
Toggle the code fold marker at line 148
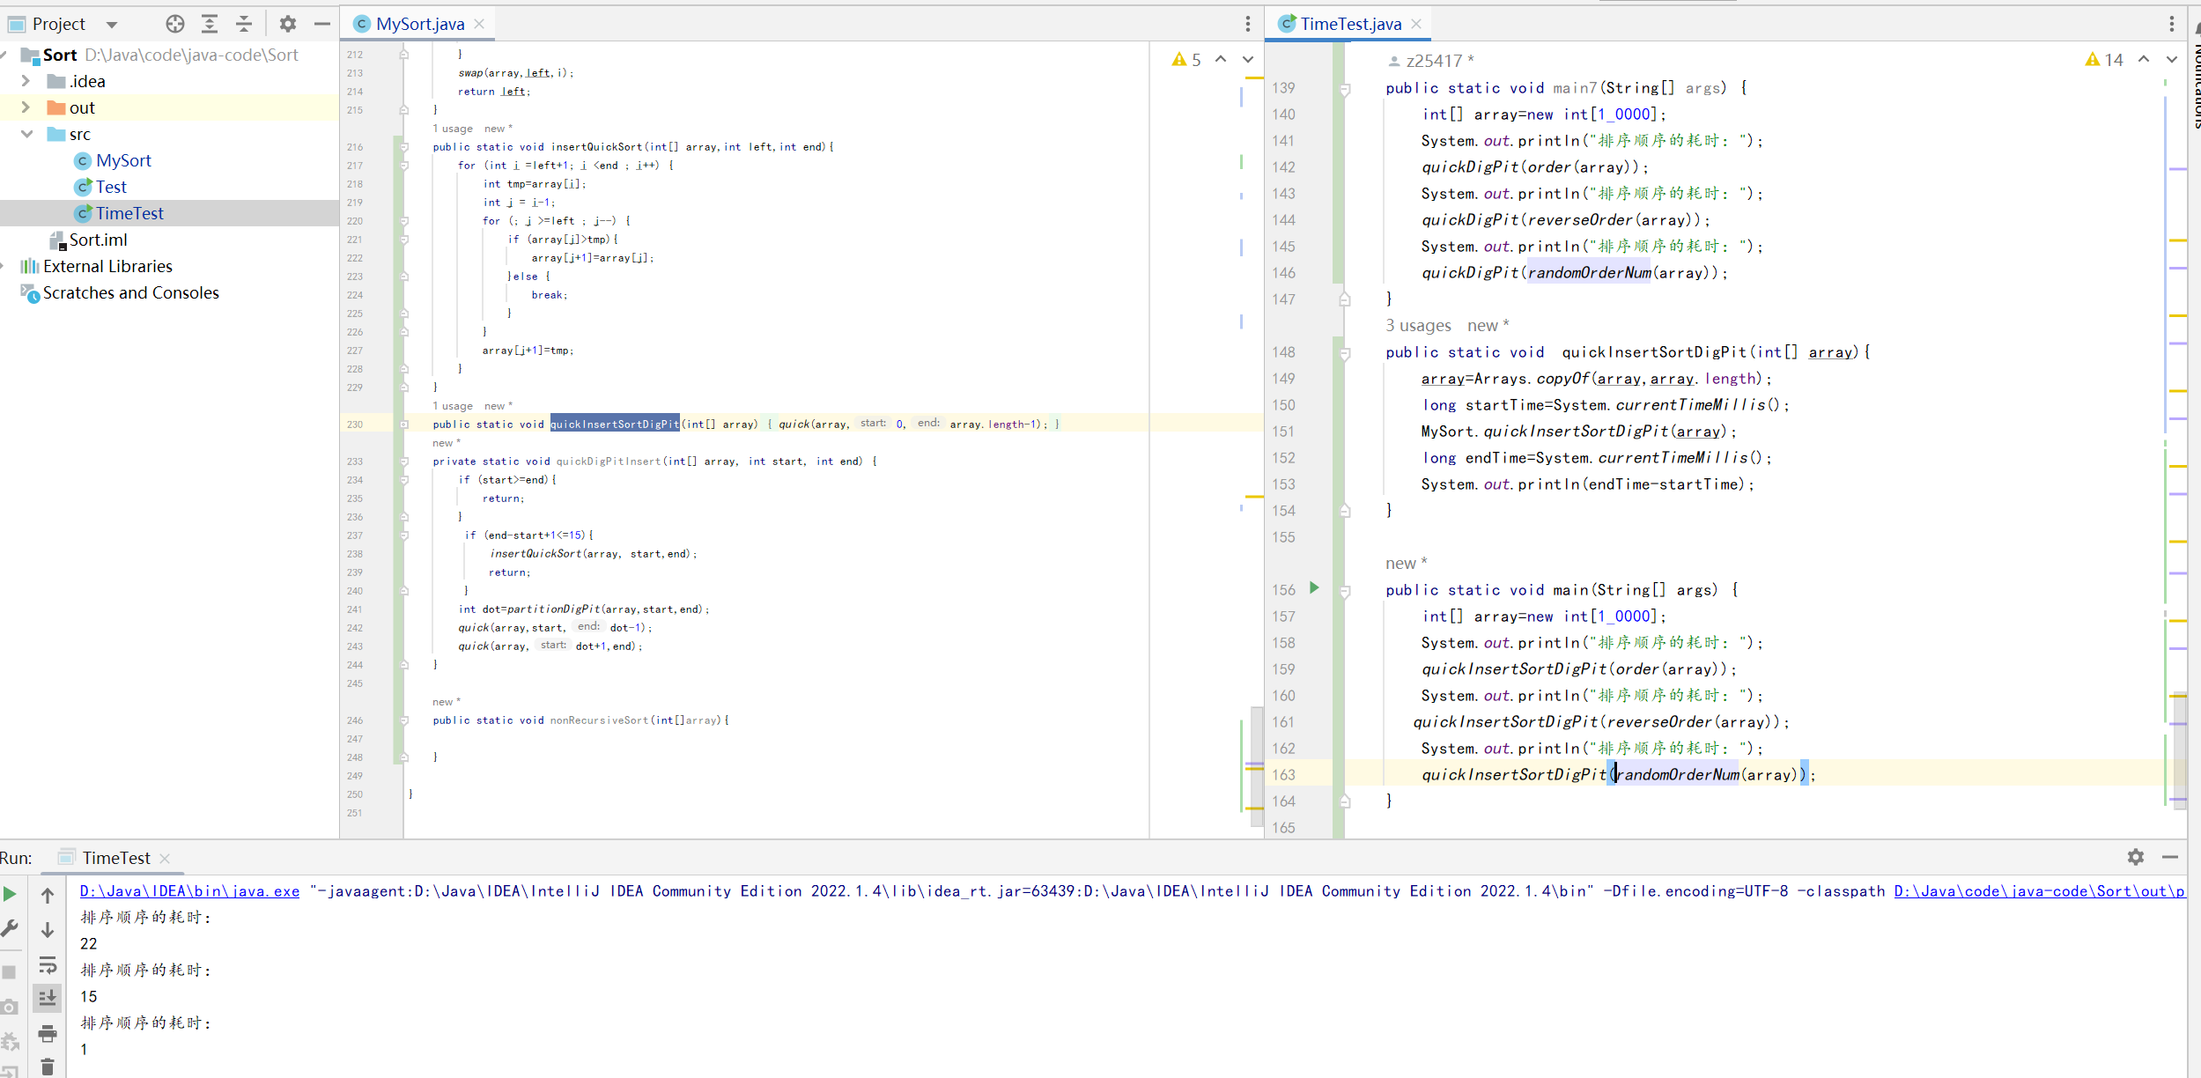(x=1345, y=353)
